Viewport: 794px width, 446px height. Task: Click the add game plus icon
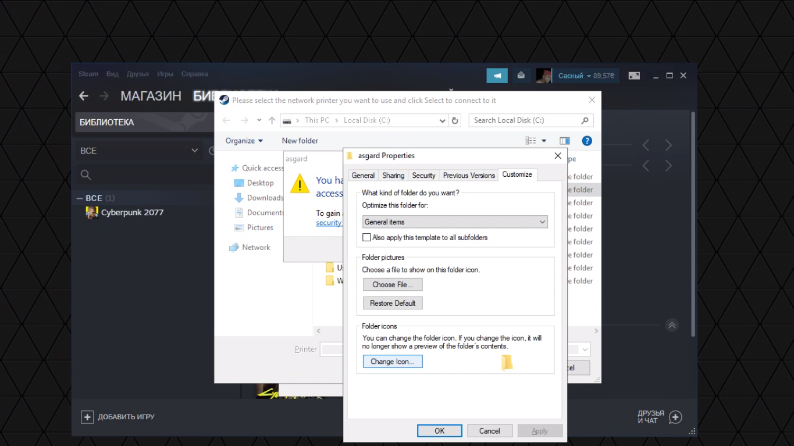[x=87, y=417]
